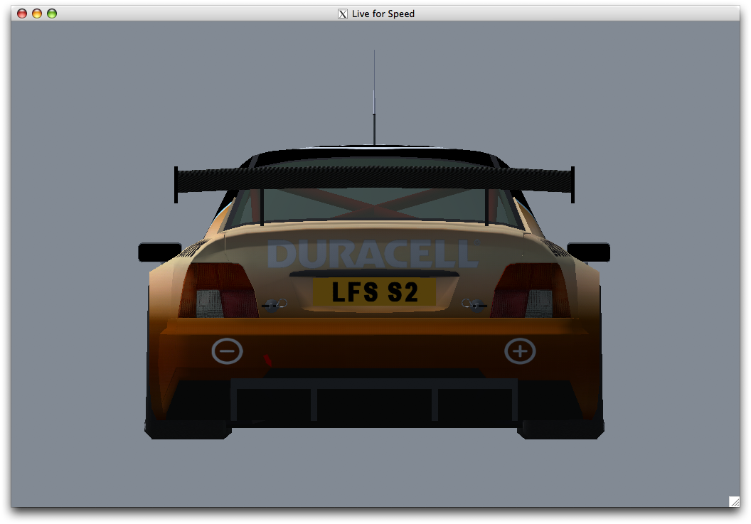Maximize window with the green button
The width and height of the screenshot is (751, 524).
click(x=52, y=14)
